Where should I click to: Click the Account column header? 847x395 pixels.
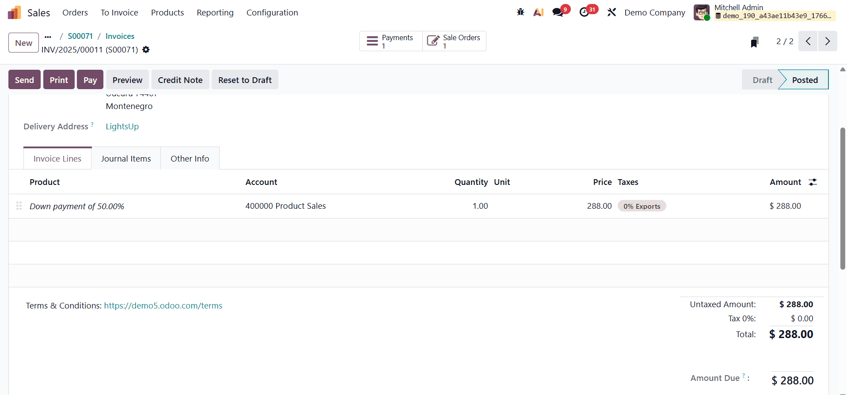click(261, 182)
